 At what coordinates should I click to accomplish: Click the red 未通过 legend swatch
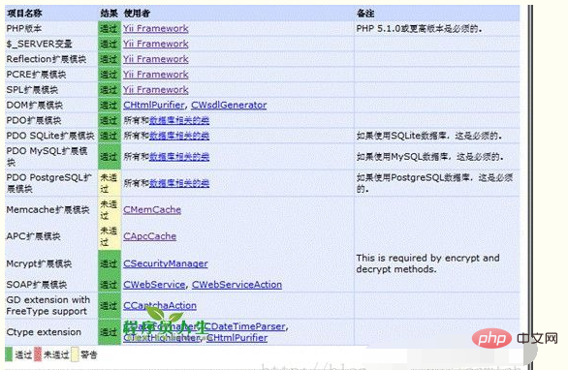tap(38, 355)
